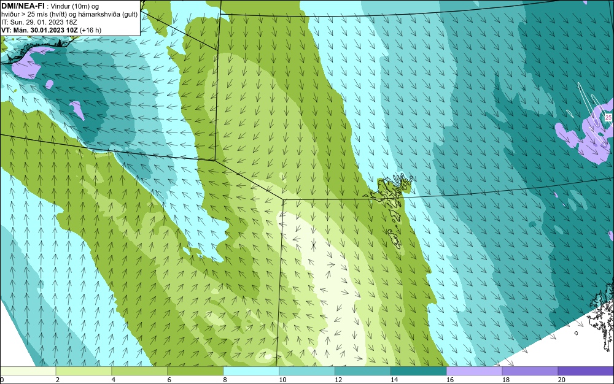This screenshot has width=614, height=384.
Task: Click the 6-8 m/s dark green legend swatch
Action: tap(195, 371)
